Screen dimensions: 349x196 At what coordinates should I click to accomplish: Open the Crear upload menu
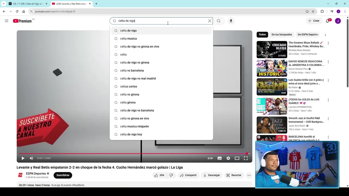(x=314, y=21)
